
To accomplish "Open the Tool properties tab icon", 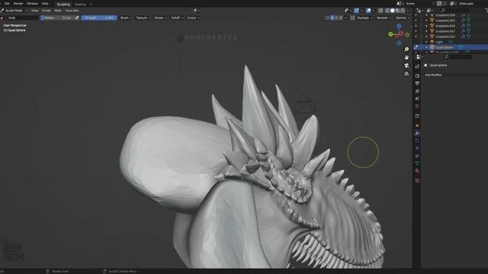I will pyautogui.click(x=417, y=66).
